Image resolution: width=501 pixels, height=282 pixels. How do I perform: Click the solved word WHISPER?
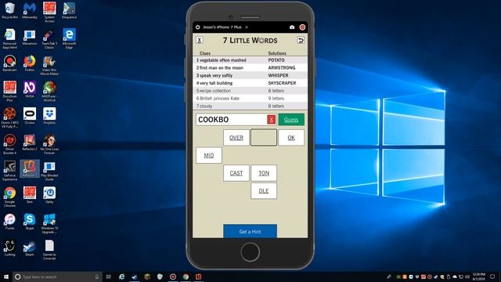[278, 75]
